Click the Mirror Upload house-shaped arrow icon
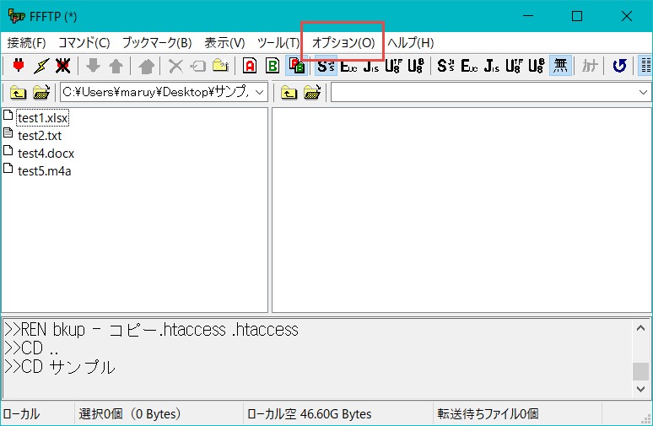This screenshot has height=426, width=653. (146, 66)
